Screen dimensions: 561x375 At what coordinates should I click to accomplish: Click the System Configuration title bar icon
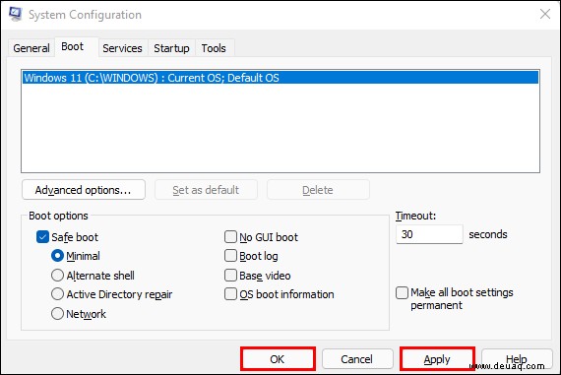point(15,14)
